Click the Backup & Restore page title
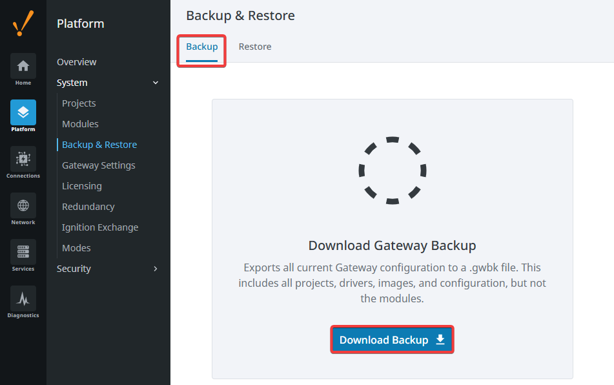Viewport: 614px width, 385px height. [x=240, y=16]
